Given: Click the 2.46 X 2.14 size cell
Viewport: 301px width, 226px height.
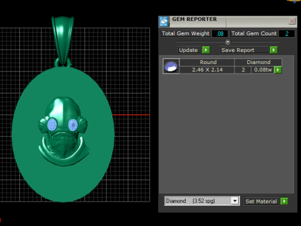Looking at the screenshot, I should tap(207, 70).
